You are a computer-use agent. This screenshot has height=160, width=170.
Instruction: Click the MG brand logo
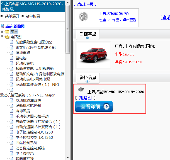[83, 17]
